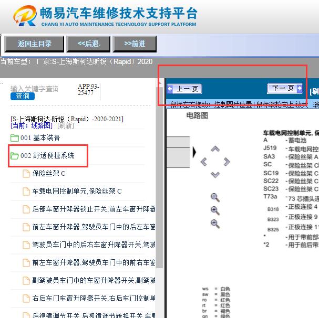Click the 上一页 previous page button
319x318 pixels.
tap(184, 89)
